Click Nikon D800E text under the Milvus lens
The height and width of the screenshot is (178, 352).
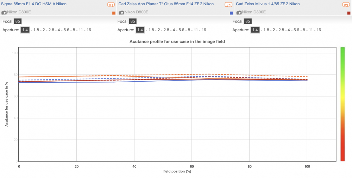click(254, 12)
